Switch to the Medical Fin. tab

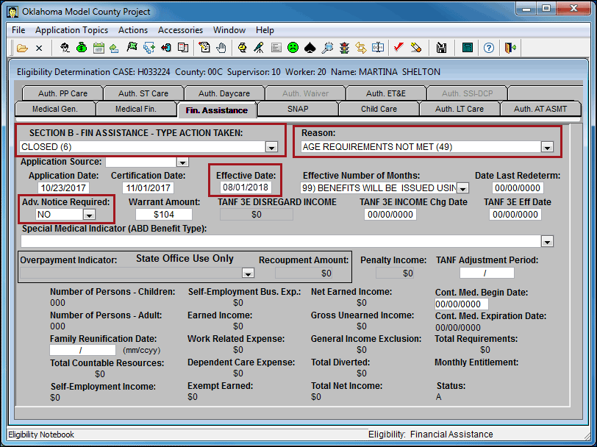pyautogui.click(x=135, y=109)
